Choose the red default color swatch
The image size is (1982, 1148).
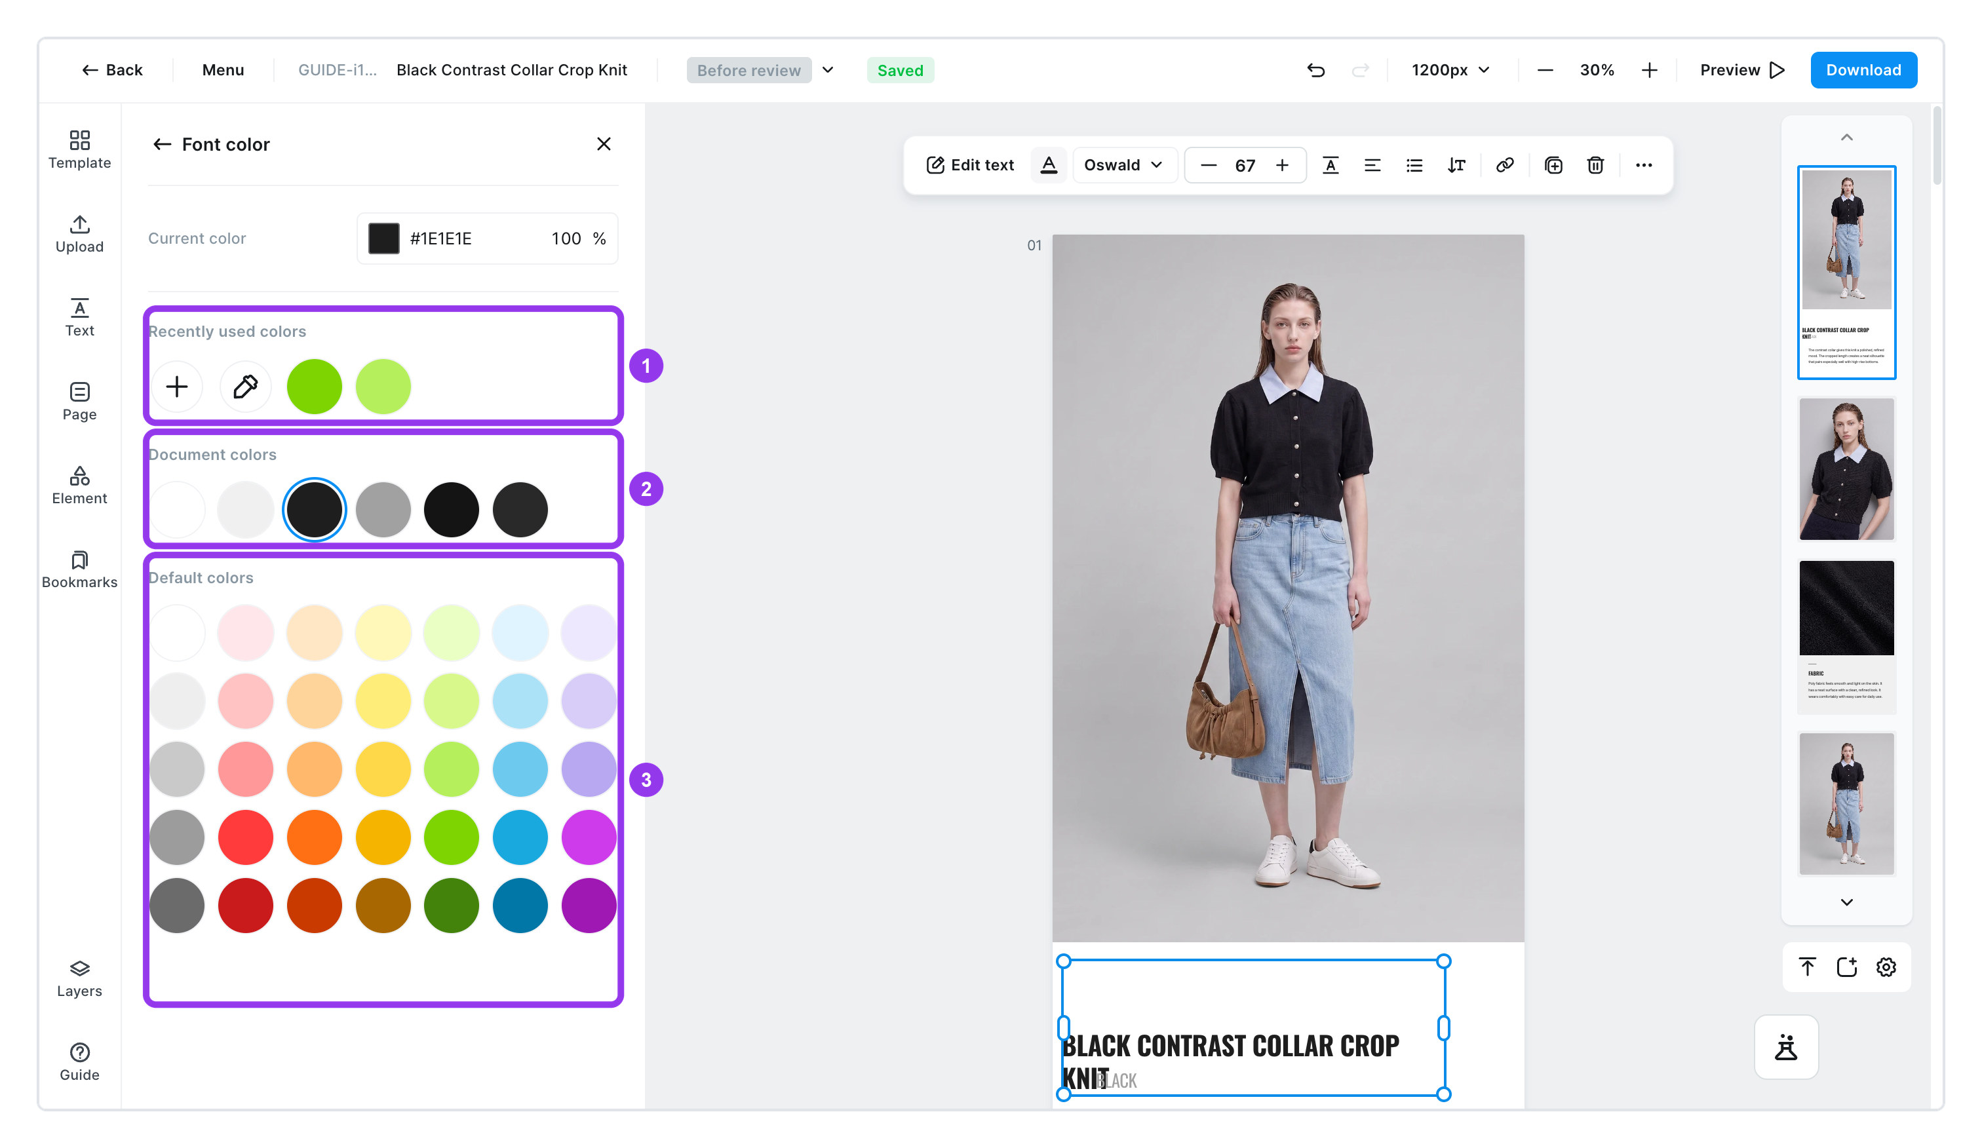click(x=245, y=837)
